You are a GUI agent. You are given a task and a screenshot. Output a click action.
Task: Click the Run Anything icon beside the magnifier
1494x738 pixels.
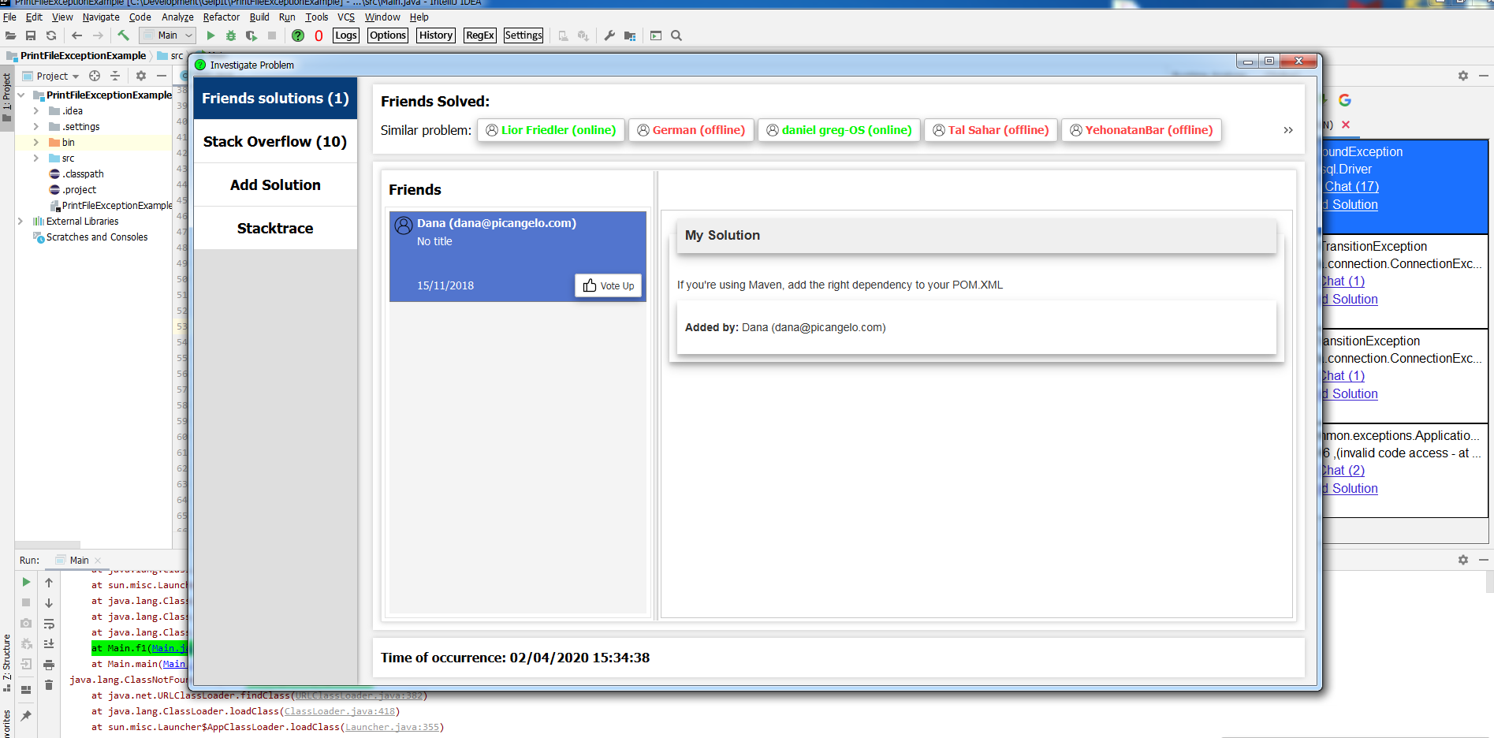coord(656,35)
